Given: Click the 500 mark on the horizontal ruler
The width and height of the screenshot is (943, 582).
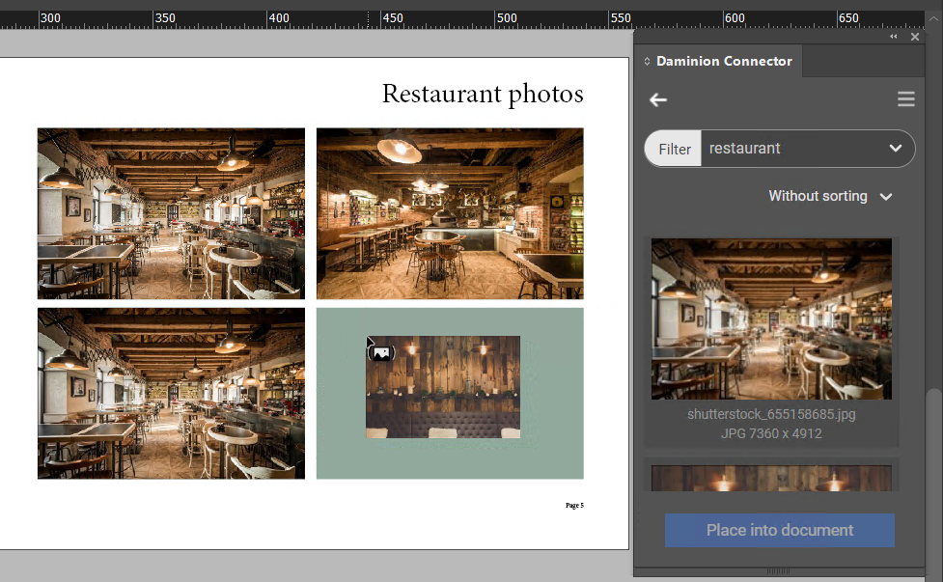Looking at the screenshot, I should [506, 17].
